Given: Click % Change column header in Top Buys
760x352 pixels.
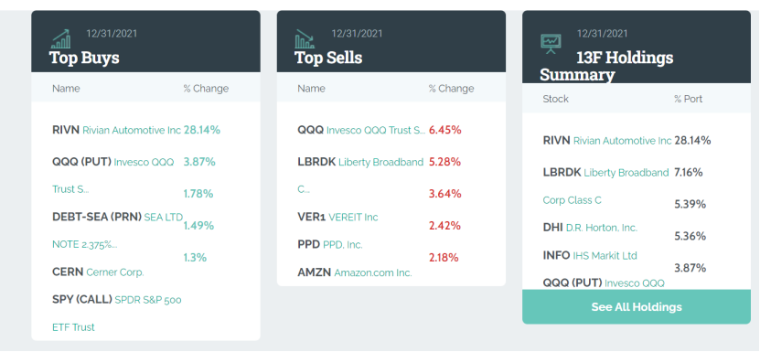Looking at the screenshot, I should [206, 89].
